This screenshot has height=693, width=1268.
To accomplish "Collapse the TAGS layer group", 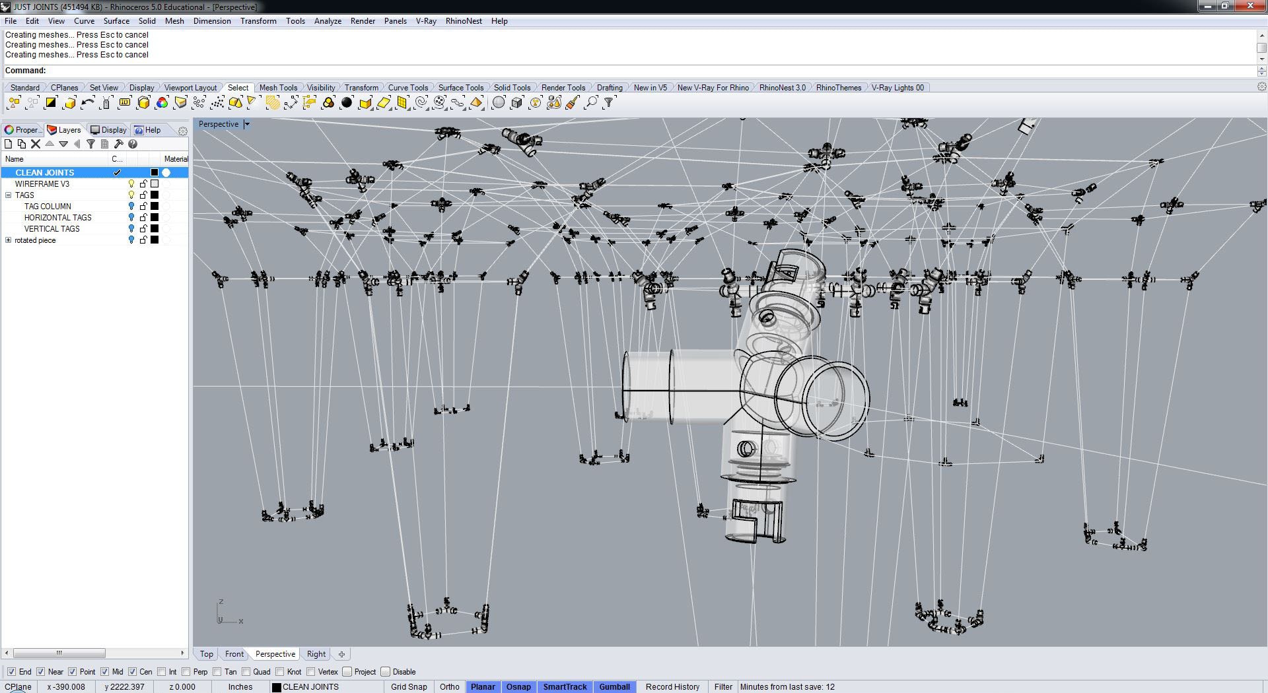I will [9, 195].
